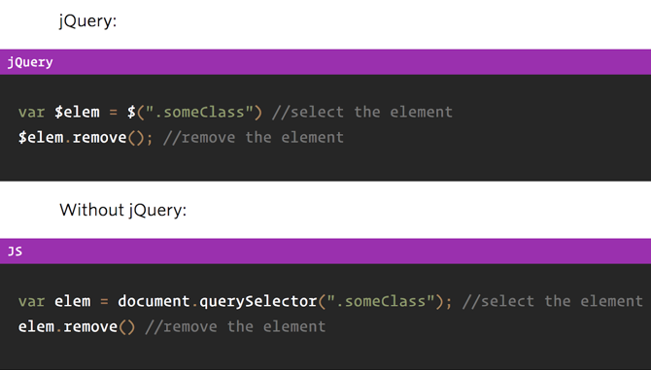Click the "//select the element" comment in jQuery block
The image size is (651, 370).
[x=362, y=112]
